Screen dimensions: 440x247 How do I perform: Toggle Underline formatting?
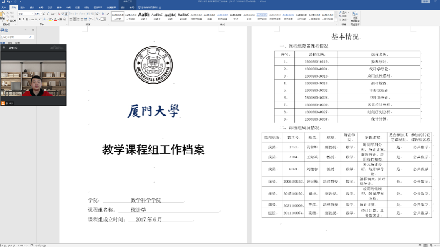point(27,19)
